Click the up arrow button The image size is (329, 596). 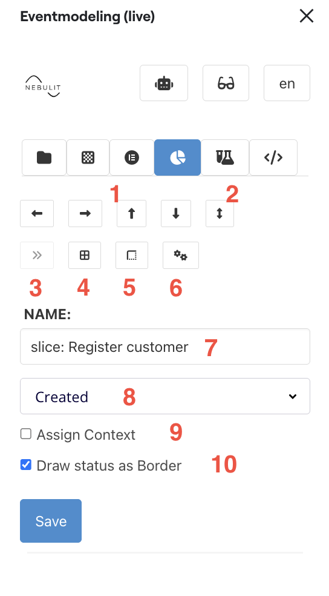(x=131, y=214)
